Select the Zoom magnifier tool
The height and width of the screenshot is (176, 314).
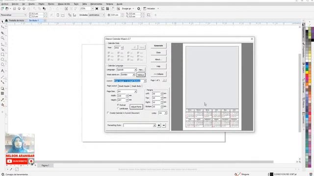click(2, 38)
